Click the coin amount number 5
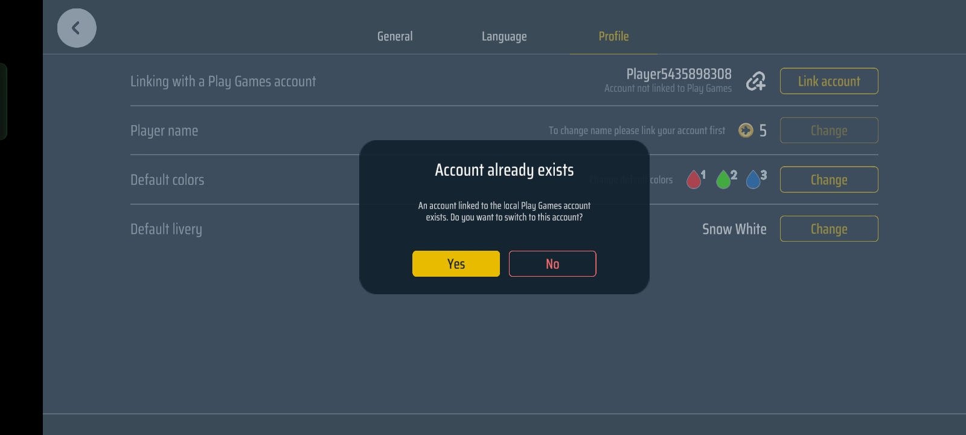The width and height of the screenshot is (966, 435). (x=763, y=130)
